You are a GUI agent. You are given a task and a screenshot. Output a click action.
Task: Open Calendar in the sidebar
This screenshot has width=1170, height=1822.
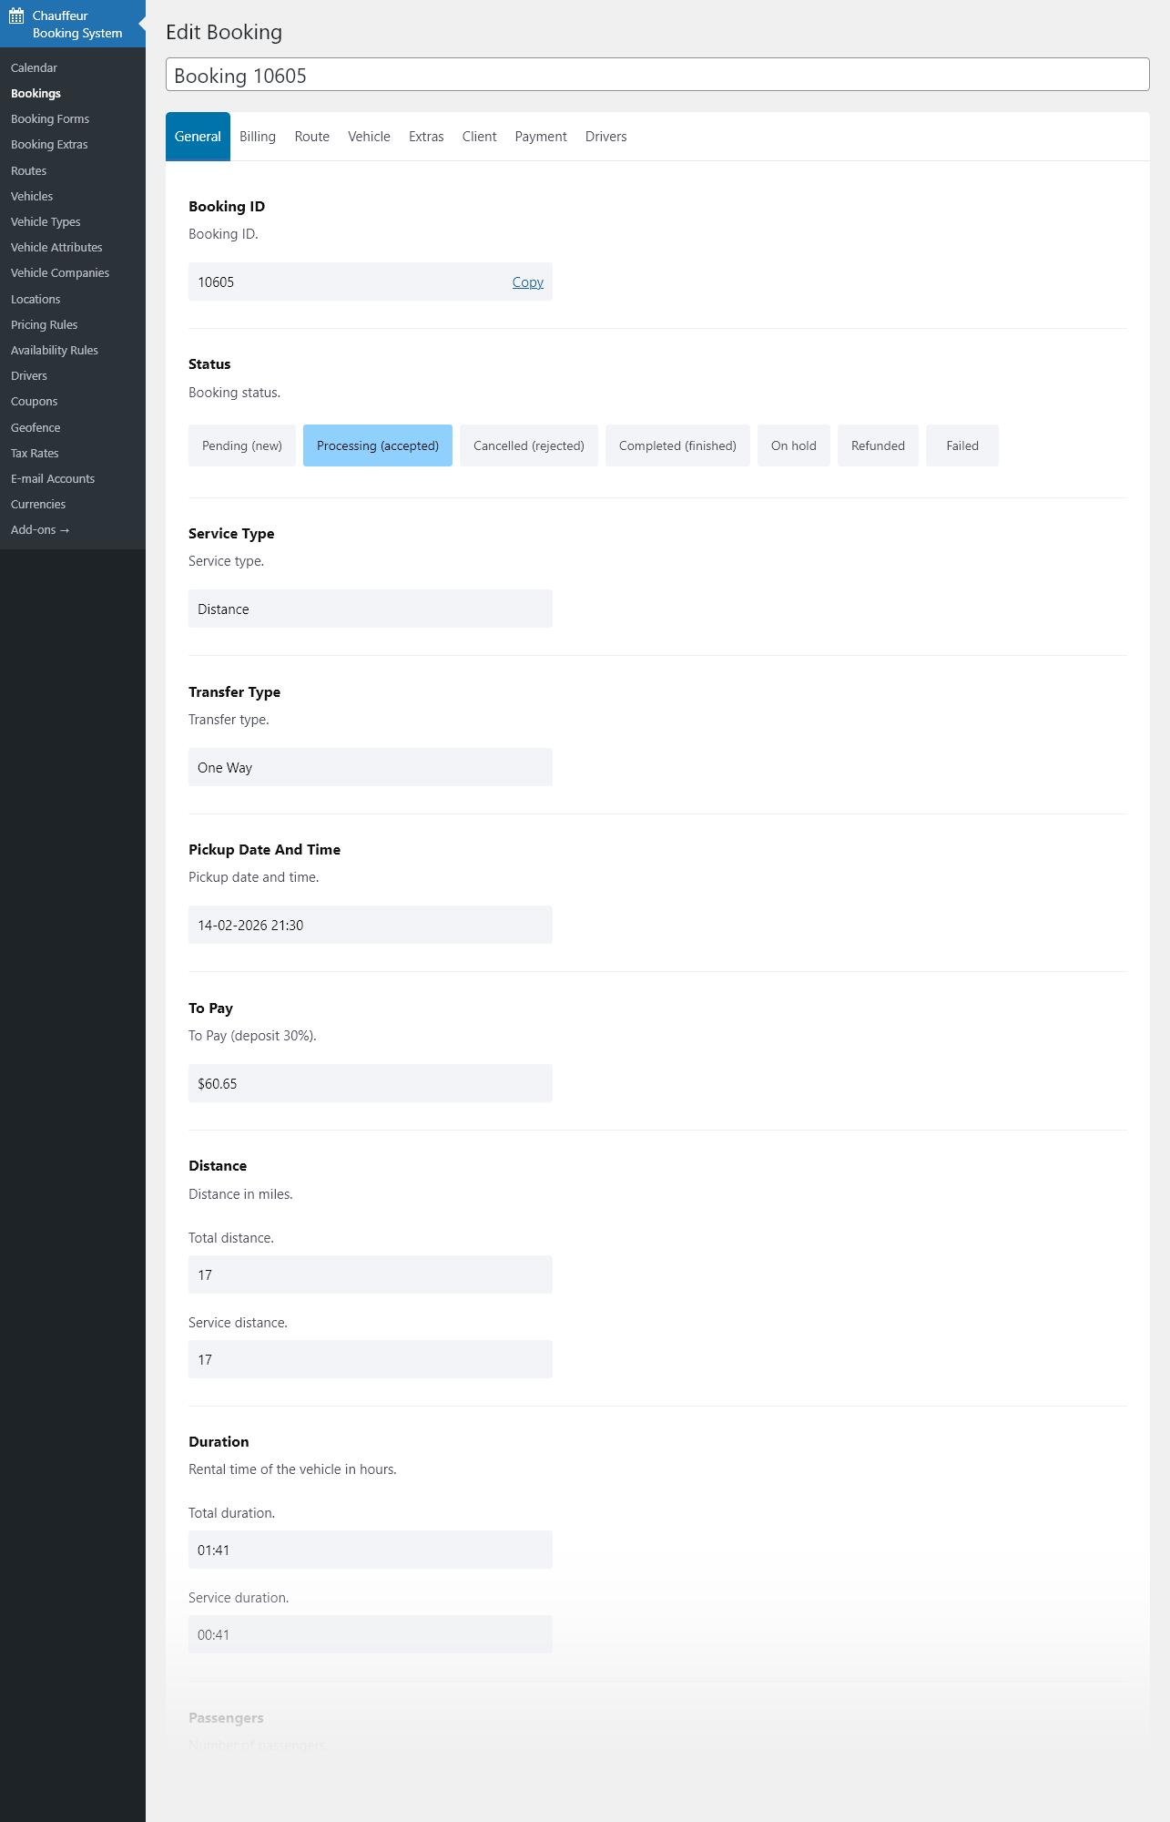34,68
